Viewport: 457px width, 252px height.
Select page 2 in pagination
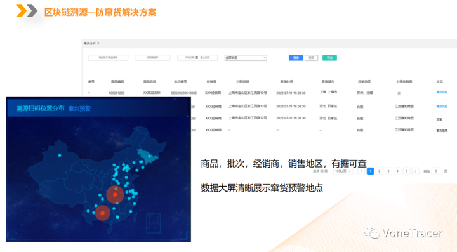point(379,171)
